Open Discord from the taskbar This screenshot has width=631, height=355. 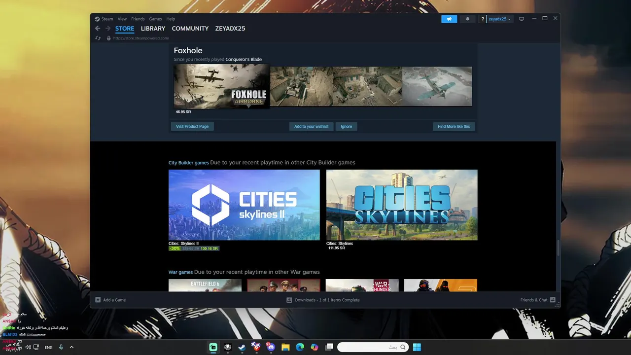(270, 347)
